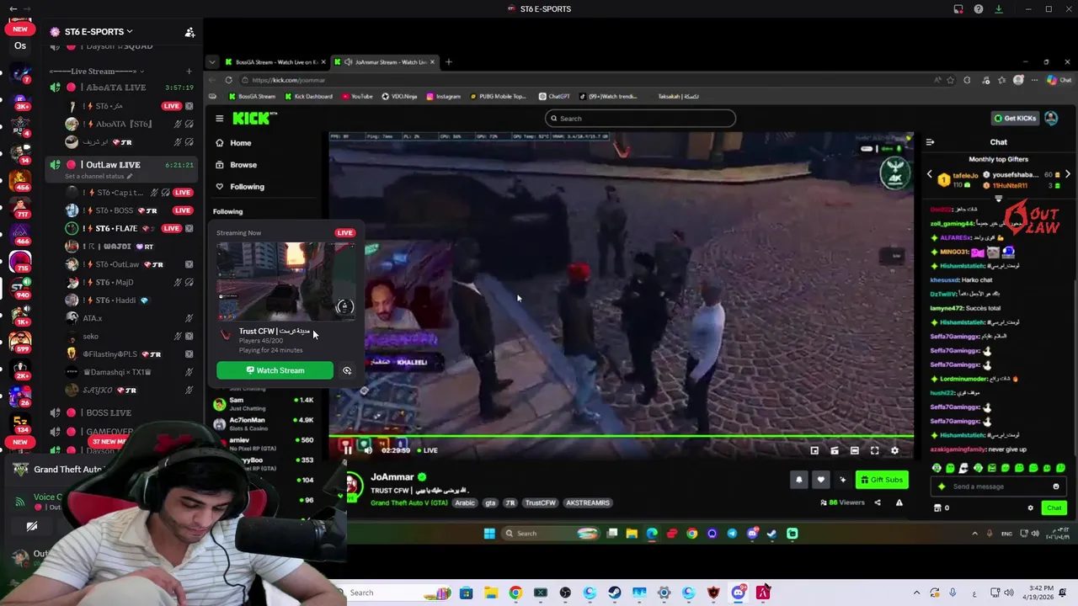Toggle heart follow button for JoAmmar
Viewport: 1078px width, 606px height.
tap(820, 480)
